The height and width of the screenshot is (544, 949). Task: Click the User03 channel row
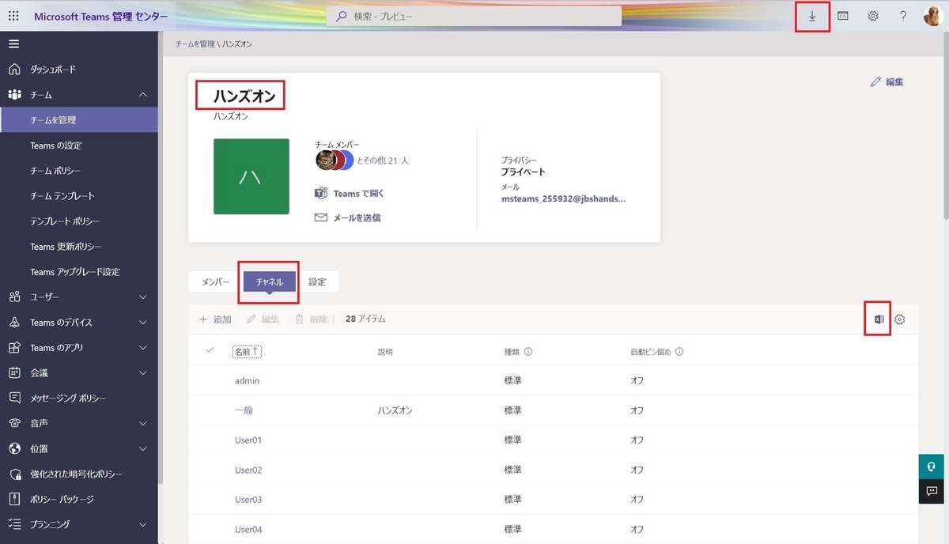554,500
